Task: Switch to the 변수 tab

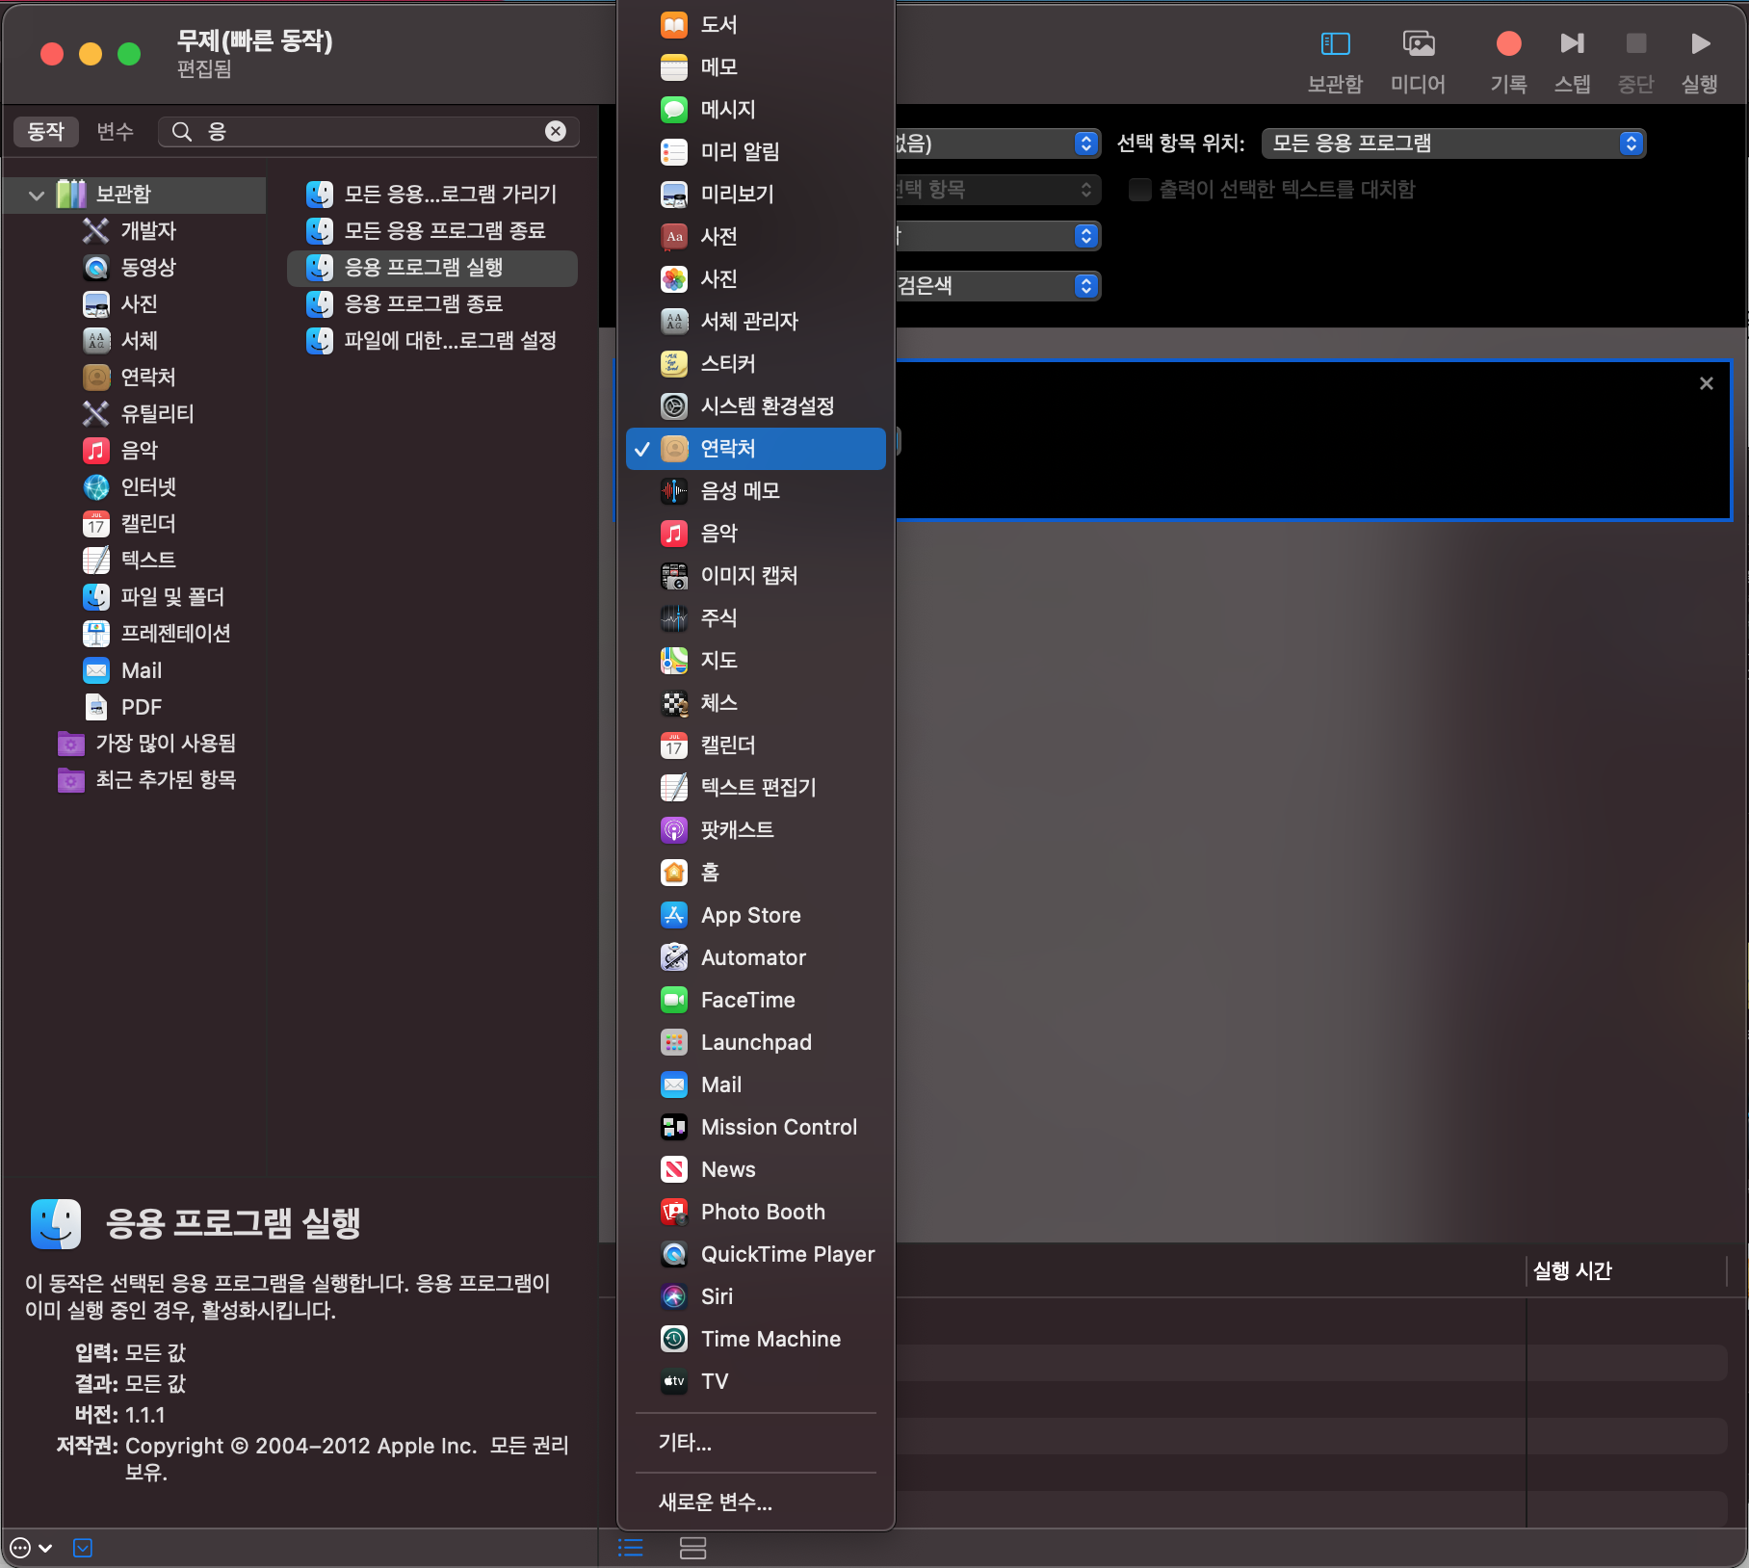Action: coord(115,132)
